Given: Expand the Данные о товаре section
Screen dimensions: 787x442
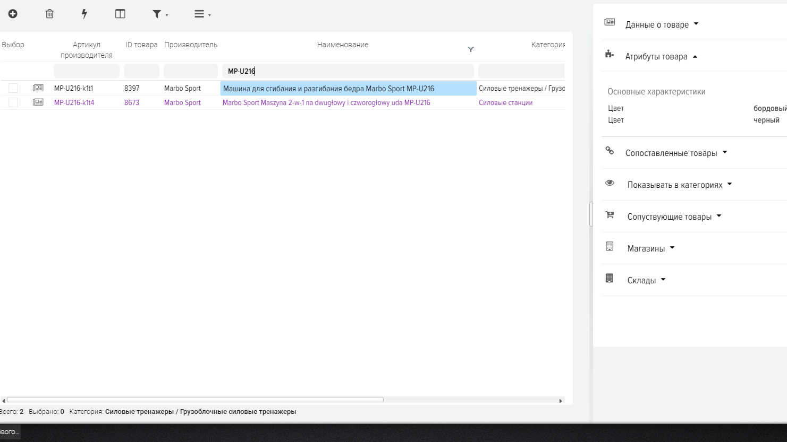Looking at the screenshot, I should [662, 24].
